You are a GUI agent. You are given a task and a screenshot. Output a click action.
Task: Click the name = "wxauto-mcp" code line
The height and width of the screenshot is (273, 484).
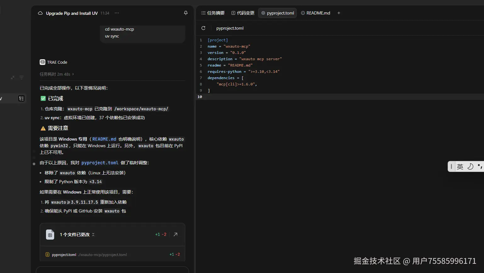[x=229, y=46]
